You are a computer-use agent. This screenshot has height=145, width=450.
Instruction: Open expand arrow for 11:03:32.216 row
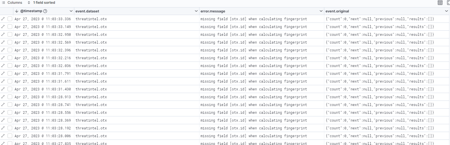click(x=3, y=58)
